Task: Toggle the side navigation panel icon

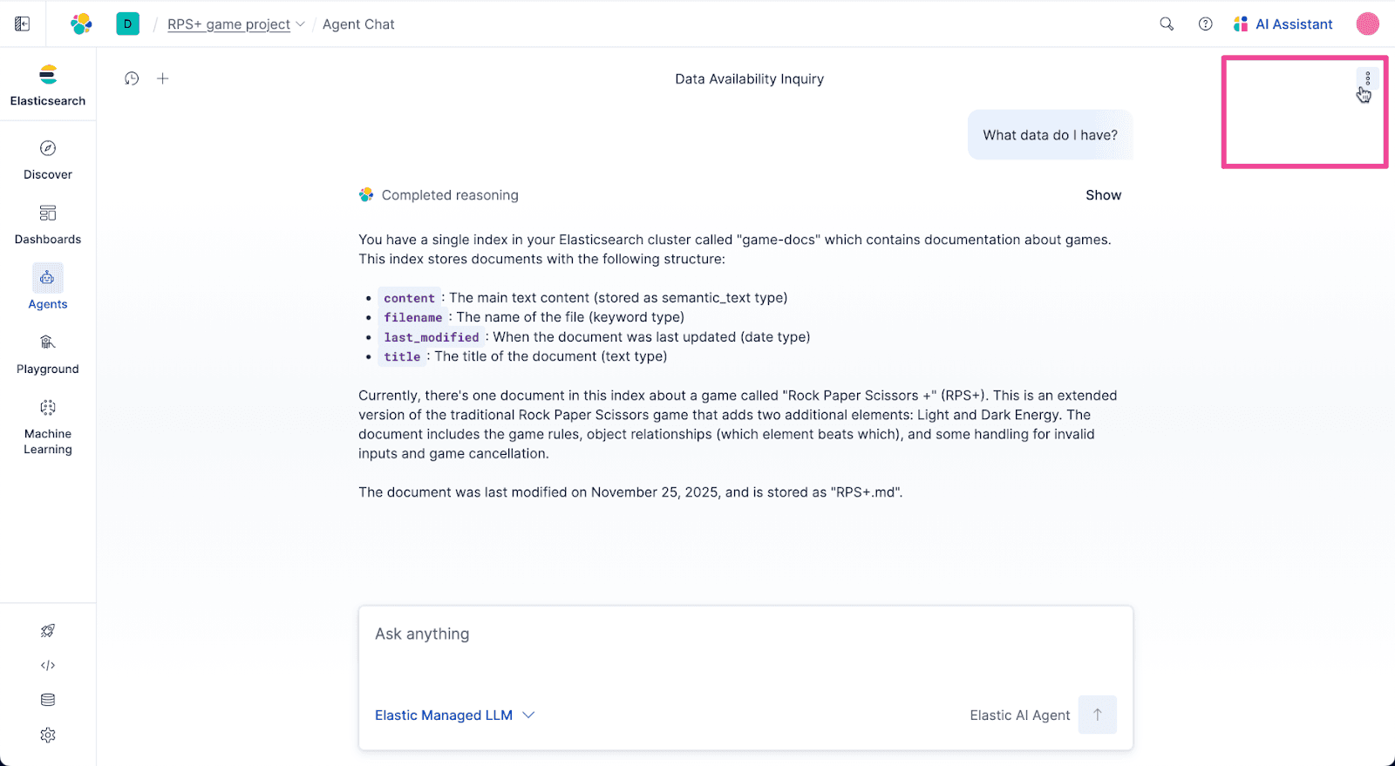Action: [x=23, y=24]
